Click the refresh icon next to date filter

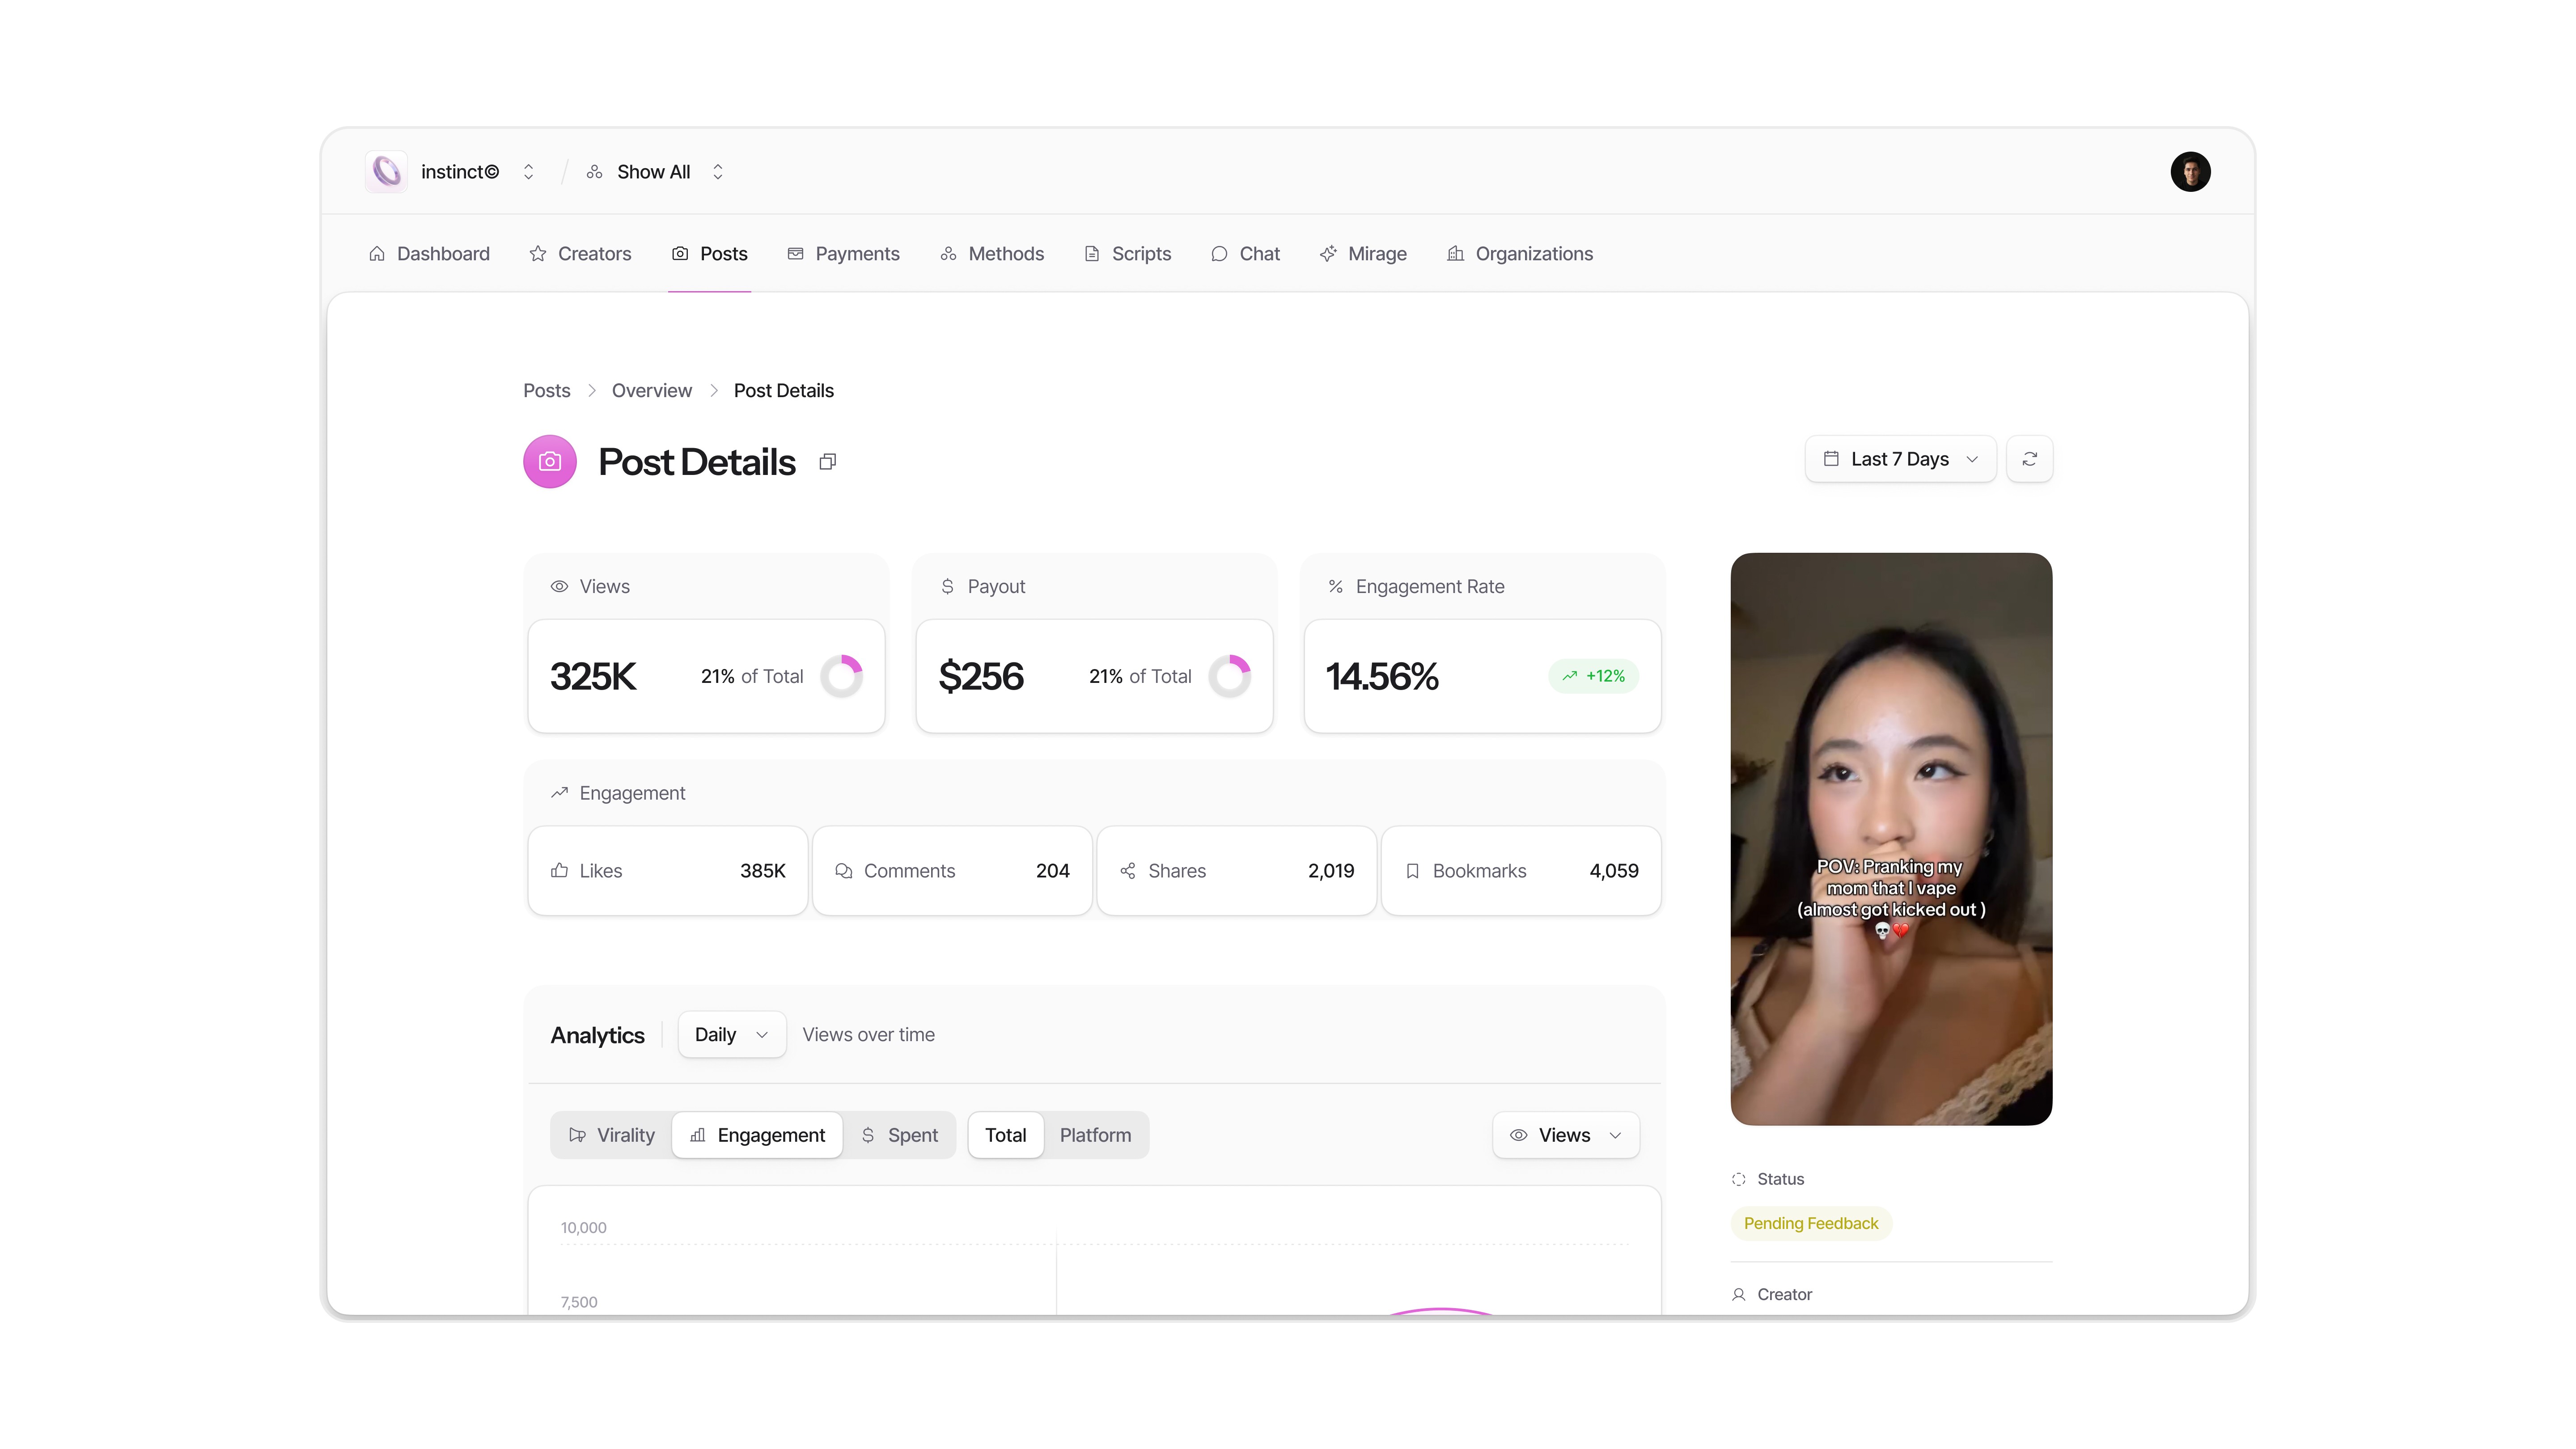[2030, 459]
